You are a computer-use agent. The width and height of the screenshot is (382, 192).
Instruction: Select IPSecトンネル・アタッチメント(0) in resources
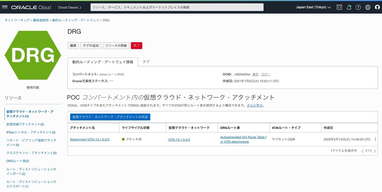click(x=31, y=132)
